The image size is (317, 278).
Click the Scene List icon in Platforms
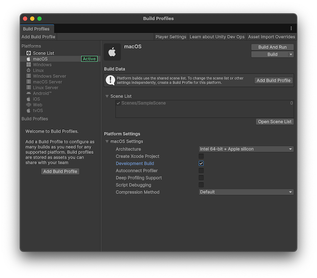click(29, 53)
